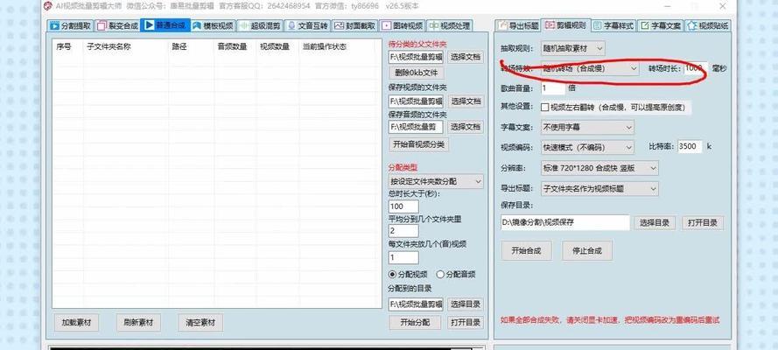Click the 保存视频的文件夹 path field
The image size is (778, 350).
click(x=416, y=101)
